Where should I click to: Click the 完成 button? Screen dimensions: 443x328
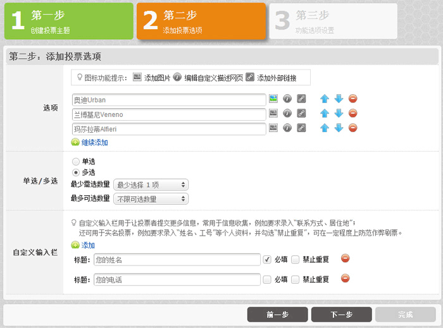coord(406,315)
